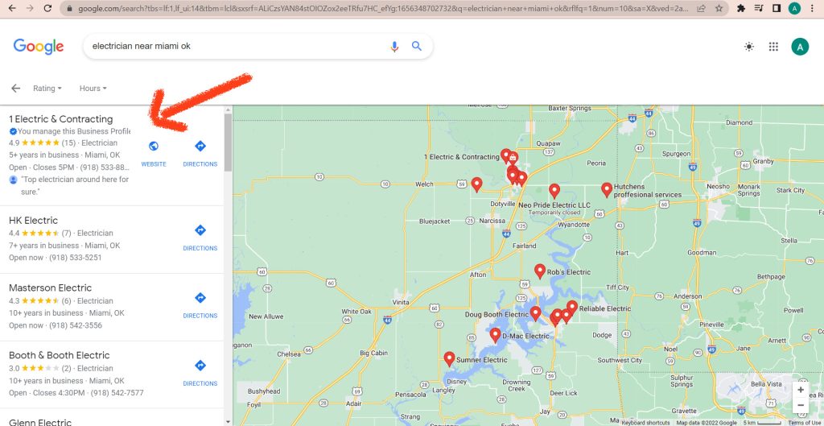824x426 pixels.
Task: Click the Google logo
Action: (39, 46)
